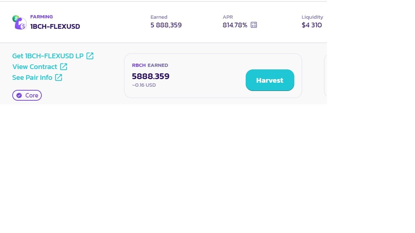Open the See Pair Info link
Viewport: 415px width, 233px height.
(x=32, y=77)
